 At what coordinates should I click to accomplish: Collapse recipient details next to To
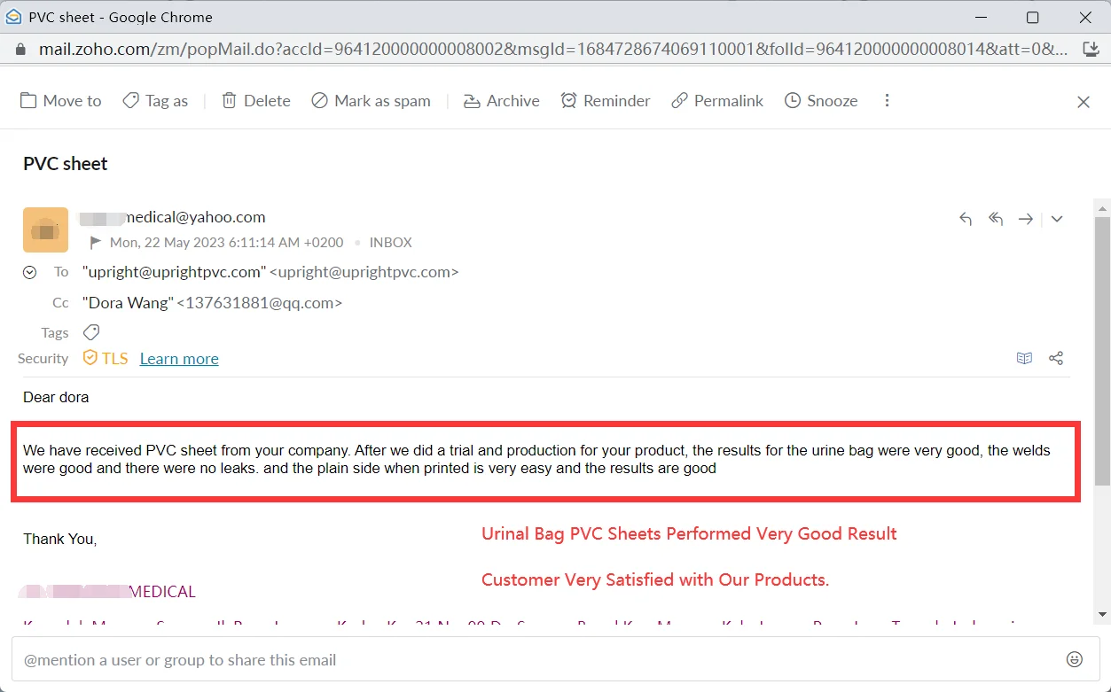tap(30, 273)
